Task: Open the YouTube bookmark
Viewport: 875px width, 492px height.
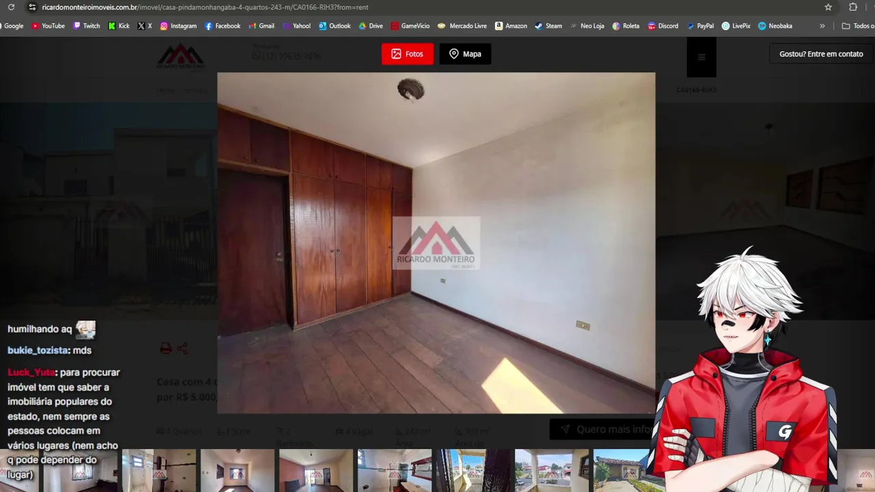Action: [x=48, y=26]
